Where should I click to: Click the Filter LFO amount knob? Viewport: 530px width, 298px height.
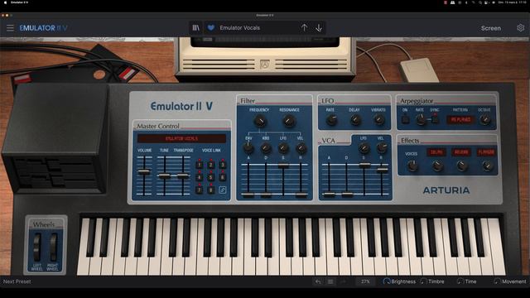(x=283, y=147)
